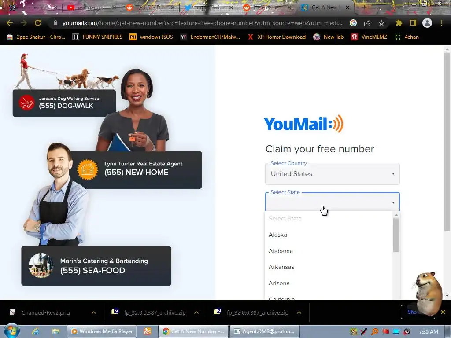Open the FUNNY SNIPPIES bookmark
Viewport: 451px width, 338px height.
(x=97, y=37)
